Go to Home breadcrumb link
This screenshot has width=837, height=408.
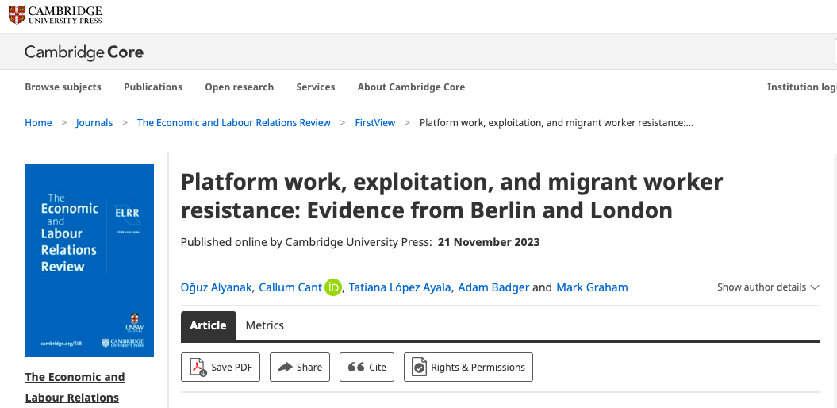(38, 123)
